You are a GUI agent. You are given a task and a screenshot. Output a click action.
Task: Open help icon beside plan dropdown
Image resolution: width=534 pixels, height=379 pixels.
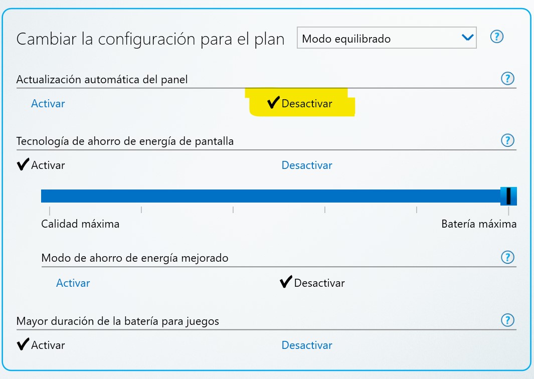pyautogui.click(x=496, y=37)
